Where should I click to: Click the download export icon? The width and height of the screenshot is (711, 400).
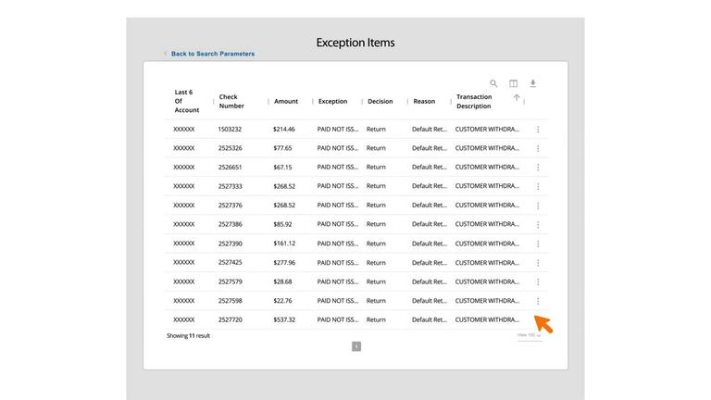click(x=533, y=83)
